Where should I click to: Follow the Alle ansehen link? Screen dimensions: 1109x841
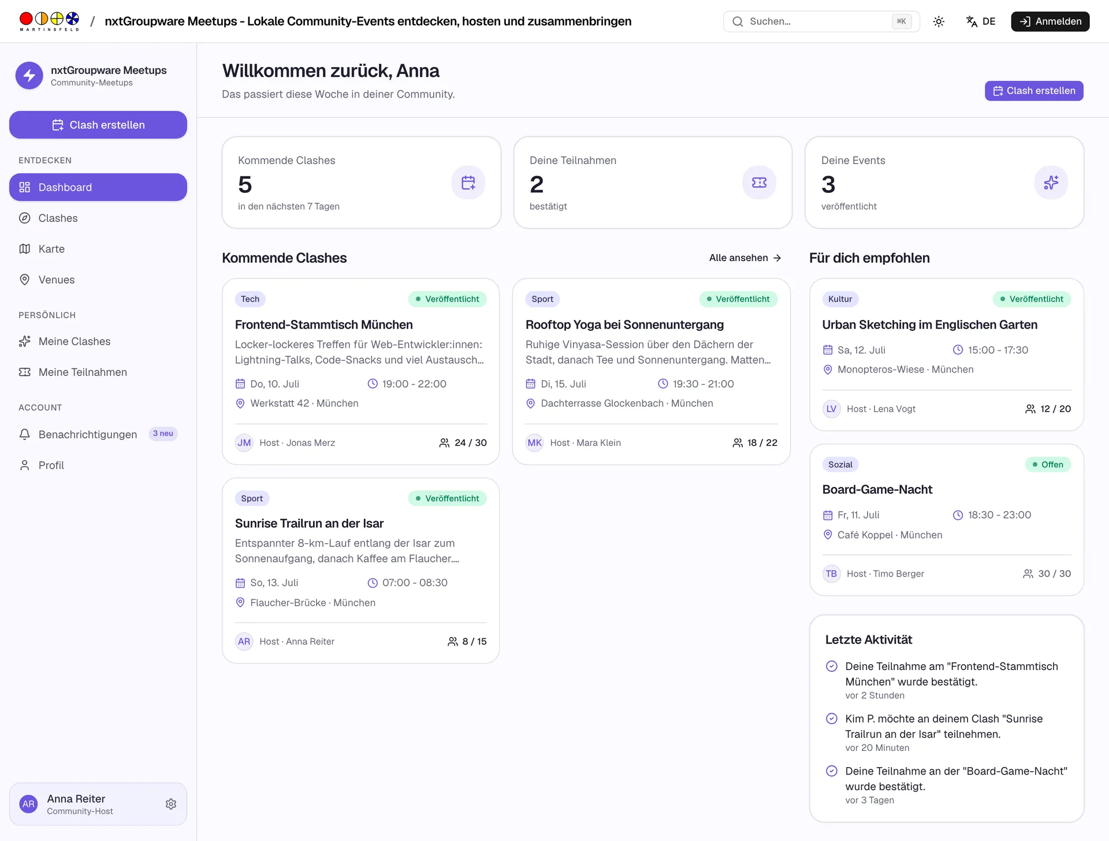(745, 258)
